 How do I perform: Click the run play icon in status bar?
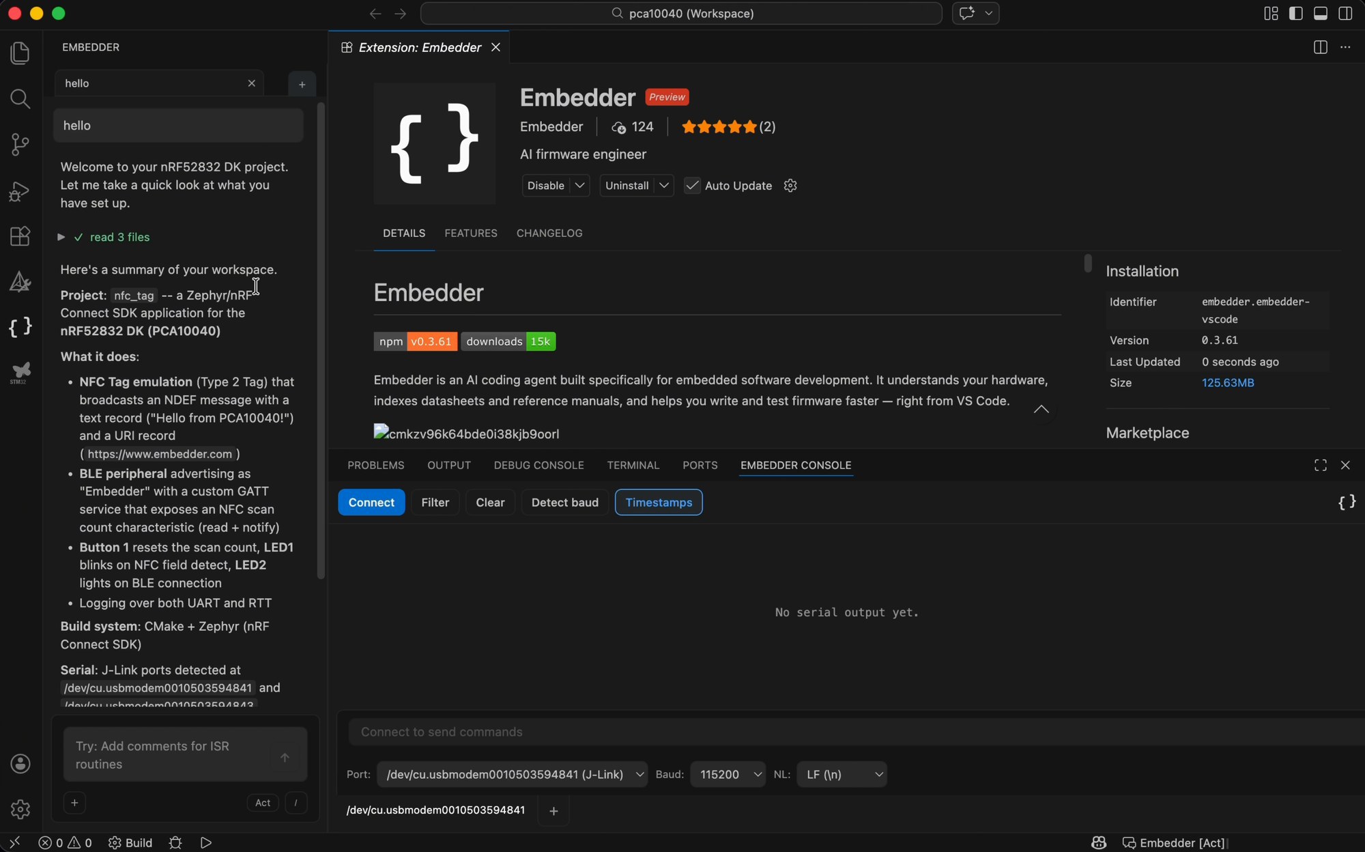206,842
